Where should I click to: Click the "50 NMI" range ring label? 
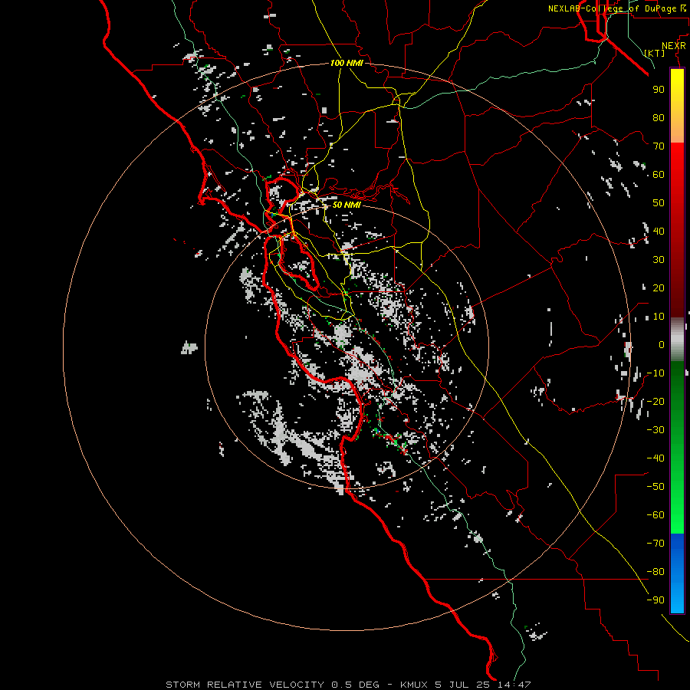tap(347, 205)
